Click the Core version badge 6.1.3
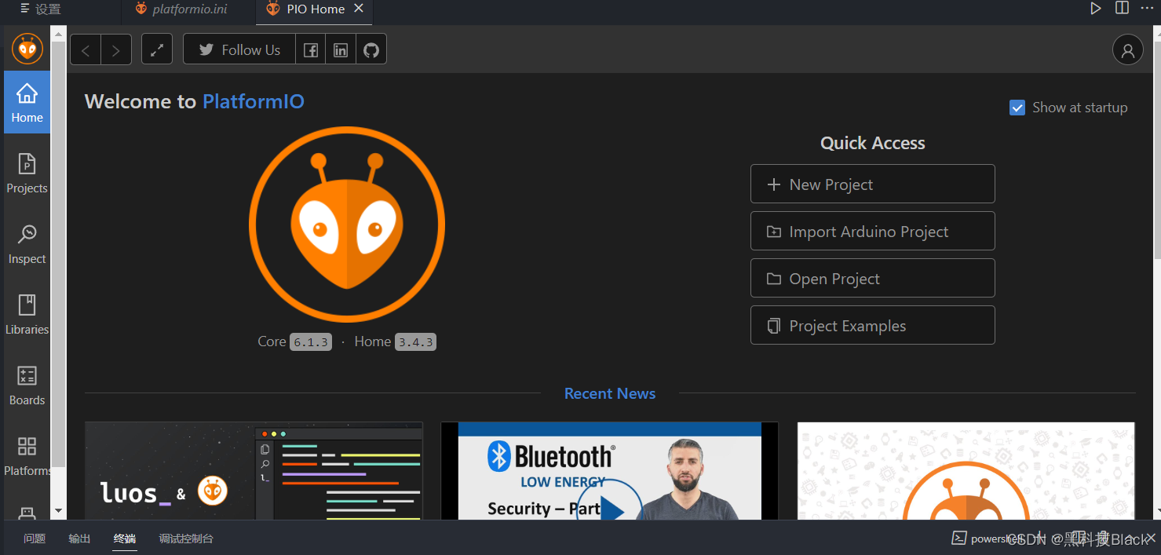This screenshot has height=555, width=1161. [x=311, y=342]
